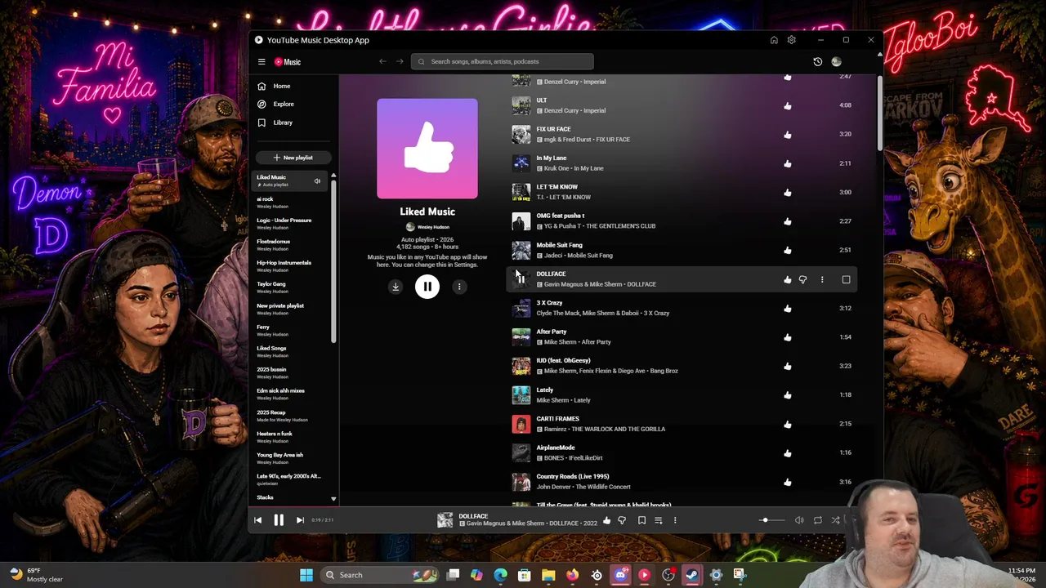This screenshot has height=588, width=1046.
Task: Focus the search songs, albums, artists field
Action: pyautogui.click(x=503, y=61)
